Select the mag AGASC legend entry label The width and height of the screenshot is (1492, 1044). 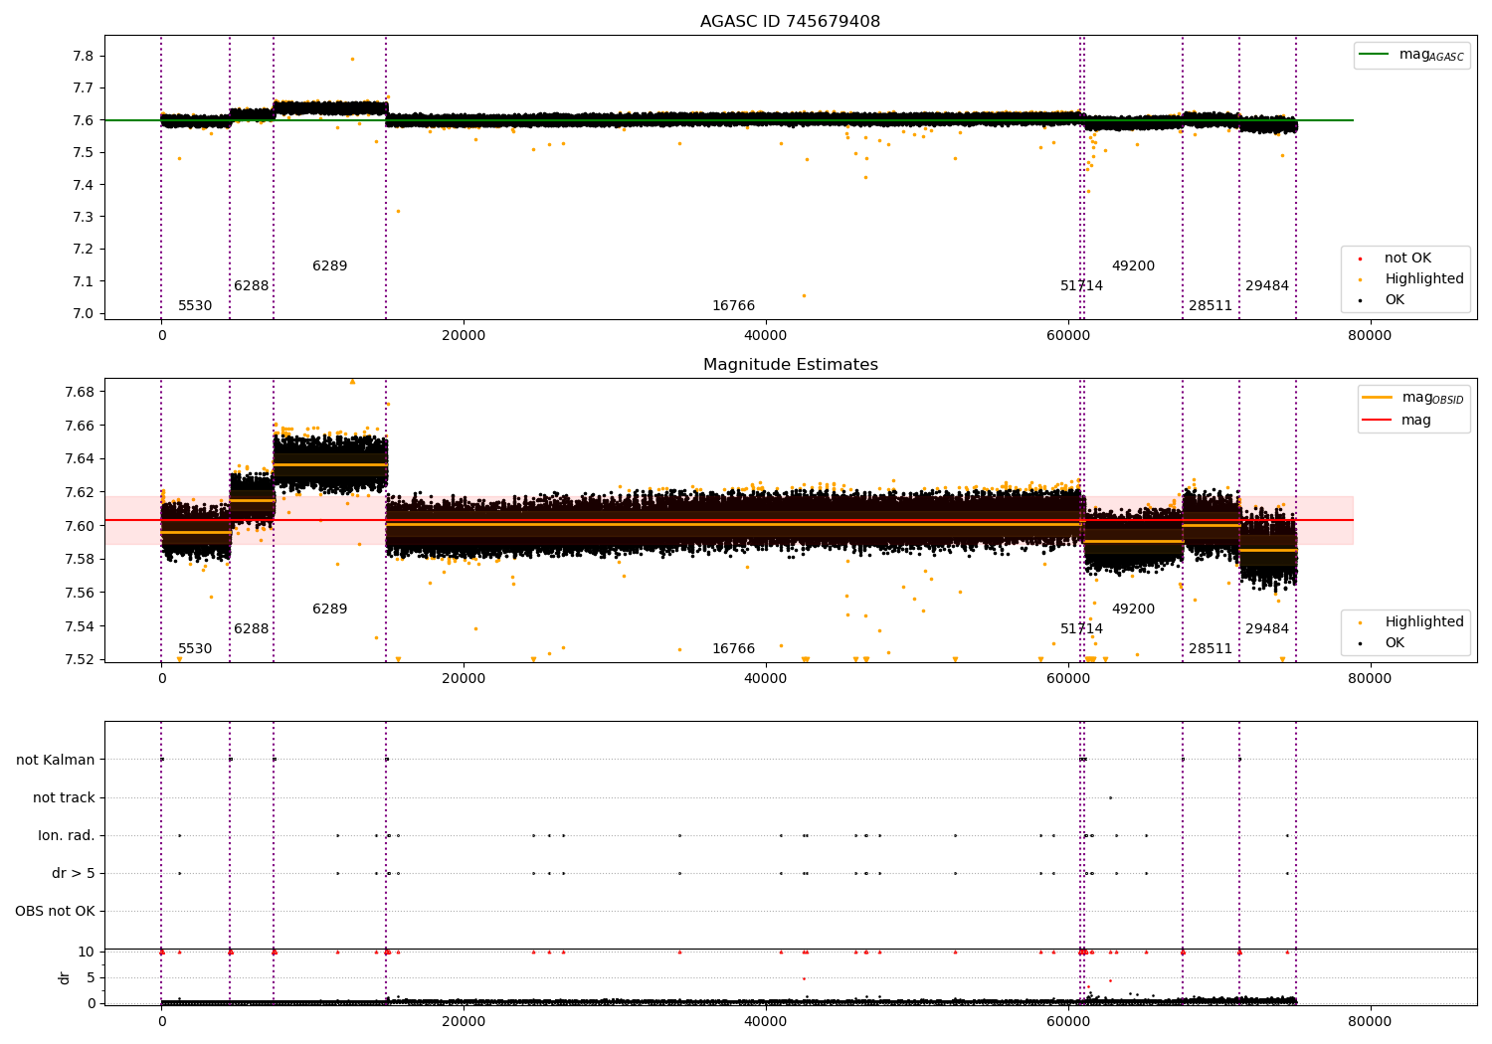coord(1431,55)
